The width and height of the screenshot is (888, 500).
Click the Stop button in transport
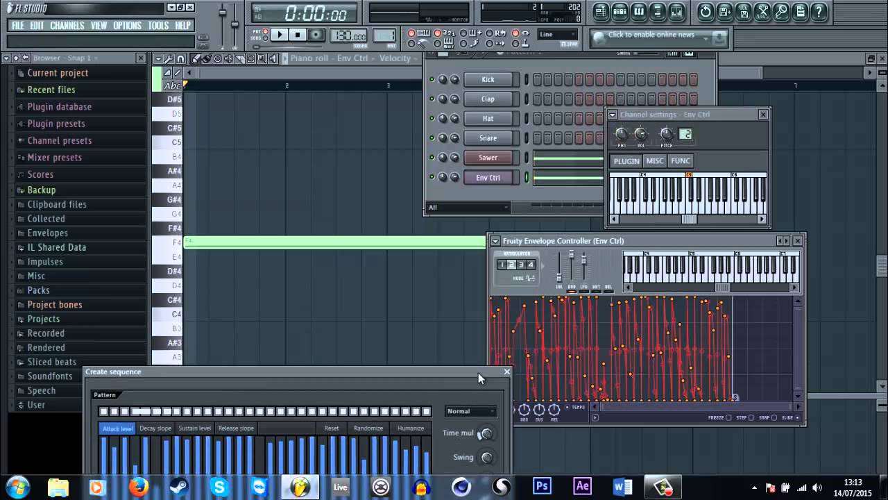[x=298, y=35]
